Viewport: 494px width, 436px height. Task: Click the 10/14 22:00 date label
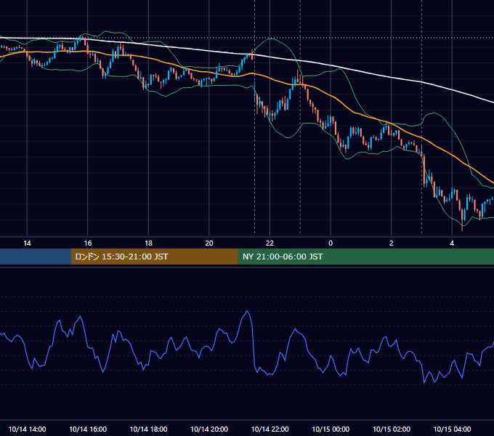270,429
